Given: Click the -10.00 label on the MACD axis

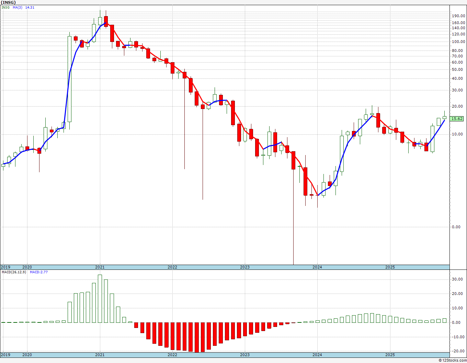Looking at the screenshot, I should click(458, 337).
